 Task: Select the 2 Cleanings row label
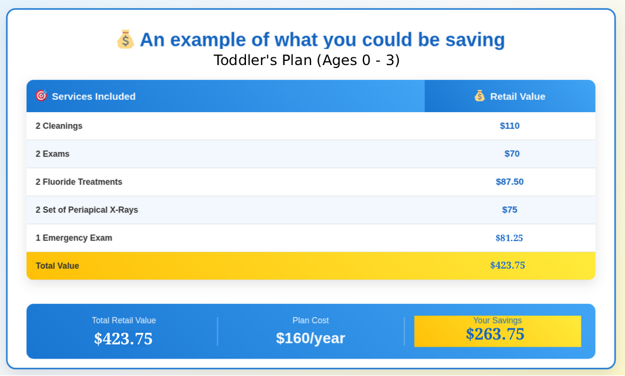59,126
